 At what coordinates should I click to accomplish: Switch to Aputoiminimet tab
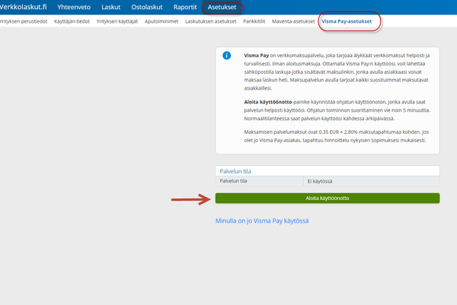pyautogui.click(x=161, y=21)
